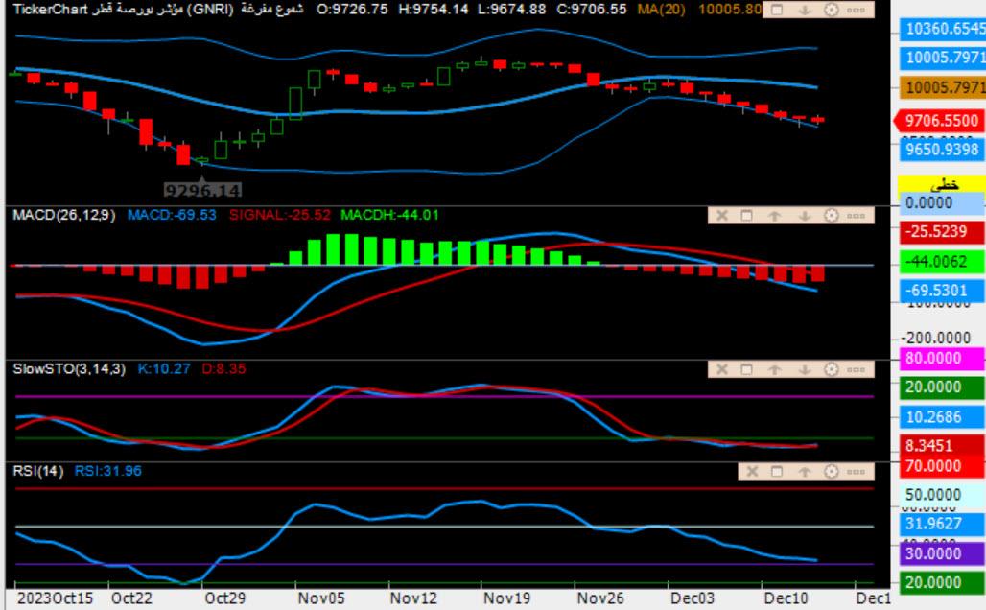Image resolution: width=986 pixels, height=610 pixels.
Task: Click the purple 30.0000 RSI level tag
Action: [x=941, y=553]
